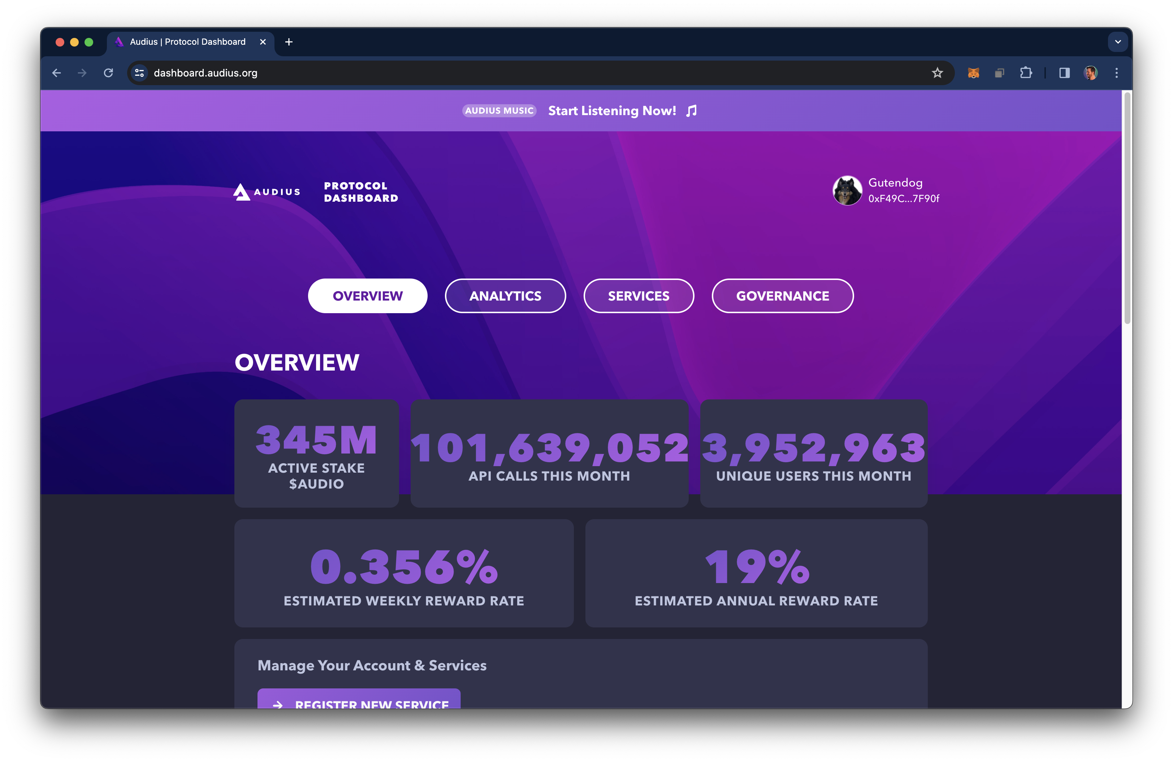Click the Start Listening Now! link
This screenshot has height=762, width=1173.
(612, 111)
